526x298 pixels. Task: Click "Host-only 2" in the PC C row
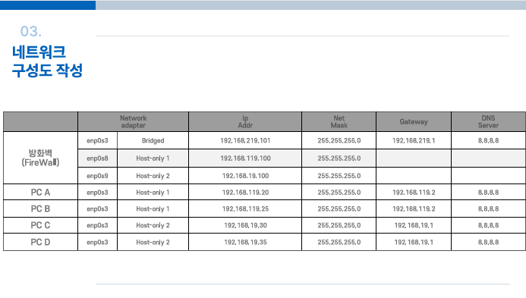pos(153,225)
